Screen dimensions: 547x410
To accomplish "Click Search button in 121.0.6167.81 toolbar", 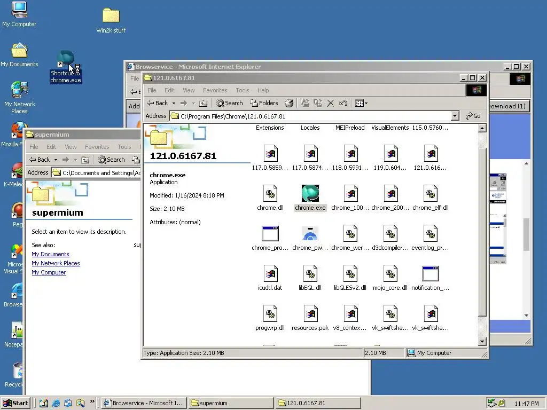I will [229, 103].
